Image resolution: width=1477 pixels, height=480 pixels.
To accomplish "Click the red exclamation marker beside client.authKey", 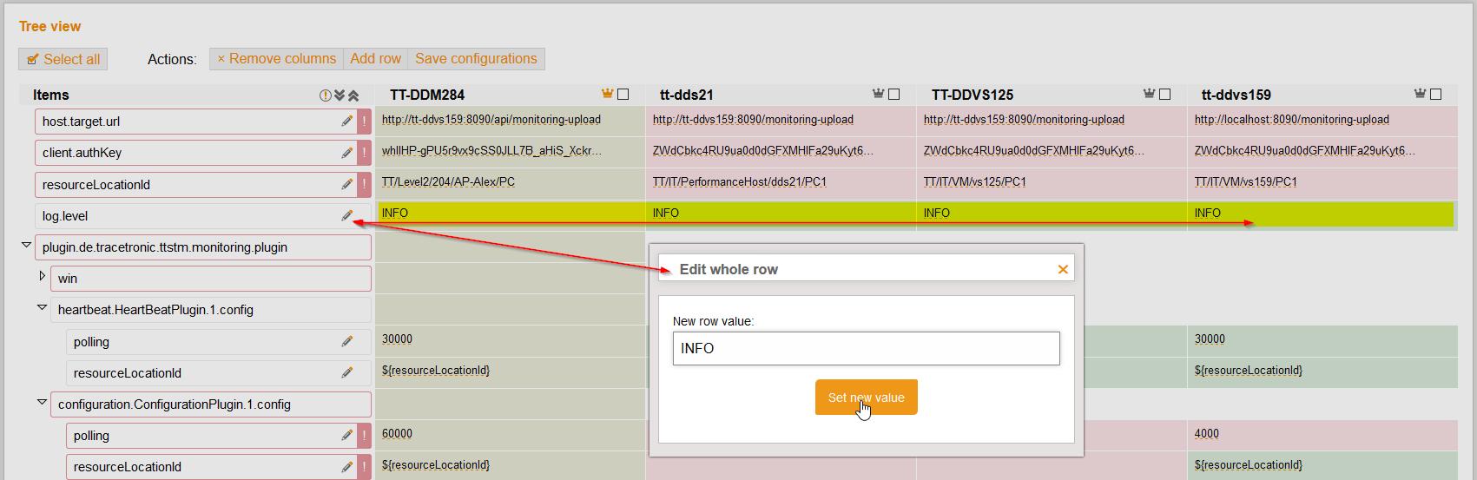I will click(365, 153).
